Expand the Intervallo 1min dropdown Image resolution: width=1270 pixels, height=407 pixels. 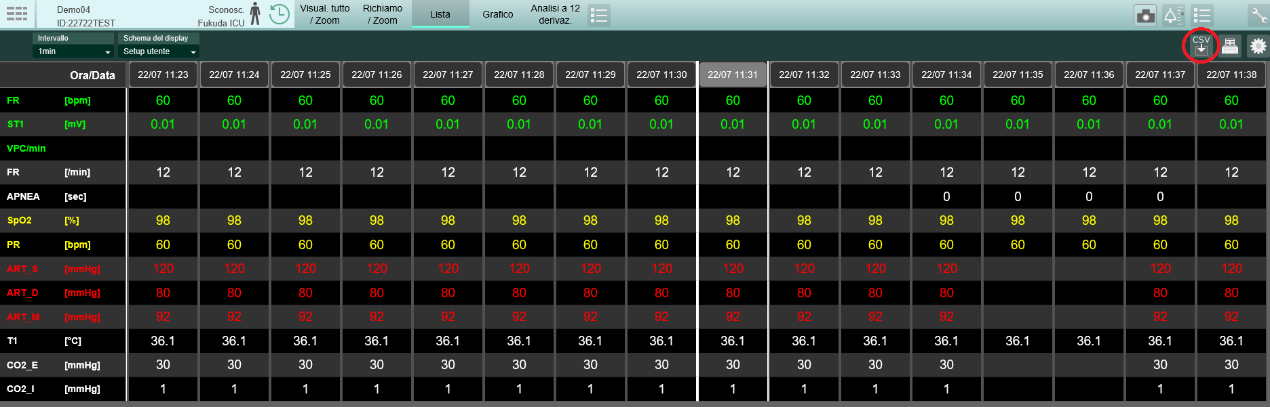coord(73,51)
